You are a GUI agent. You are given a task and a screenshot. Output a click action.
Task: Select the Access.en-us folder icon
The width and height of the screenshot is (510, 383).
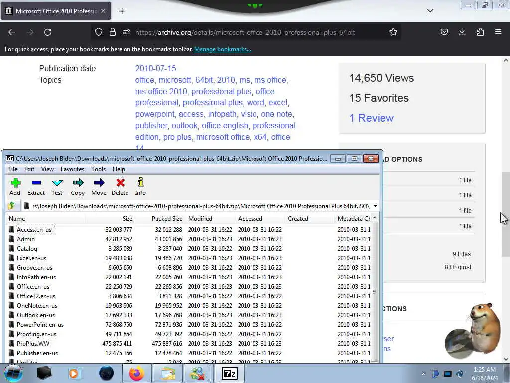(x=11, y=229)
